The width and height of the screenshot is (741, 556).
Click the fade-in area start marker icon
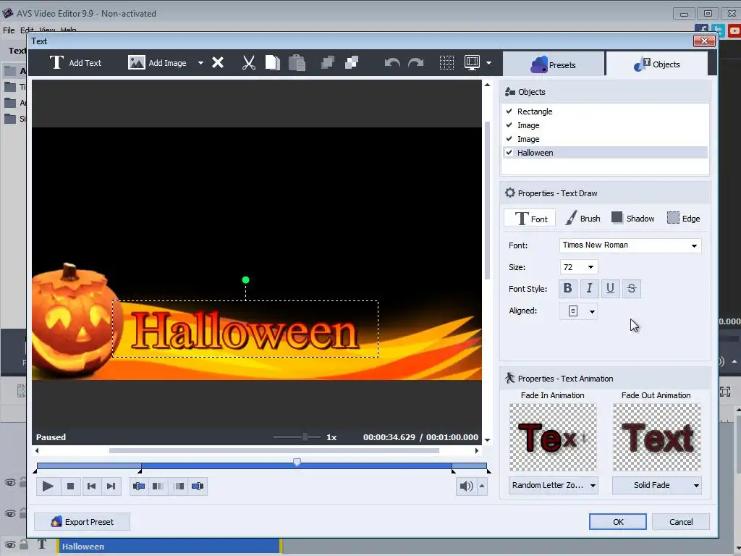(x=138, y=486)
